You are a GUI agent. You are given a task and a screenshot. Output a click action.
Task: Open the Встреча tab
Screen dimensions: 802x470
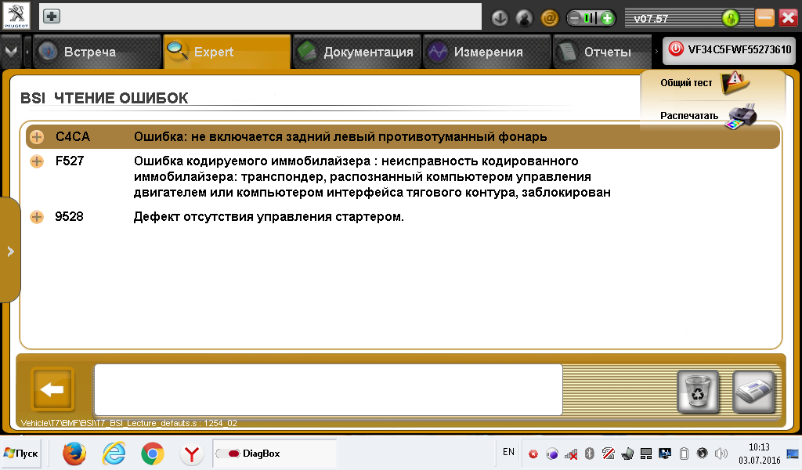click(x=97, y=52)
